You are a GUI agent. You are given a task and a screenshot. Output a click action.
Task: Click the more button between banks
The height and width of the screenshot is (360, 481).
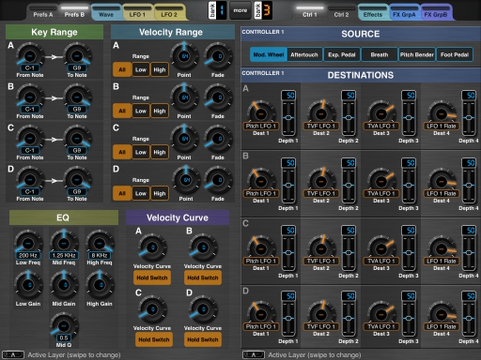click(240, 10)
